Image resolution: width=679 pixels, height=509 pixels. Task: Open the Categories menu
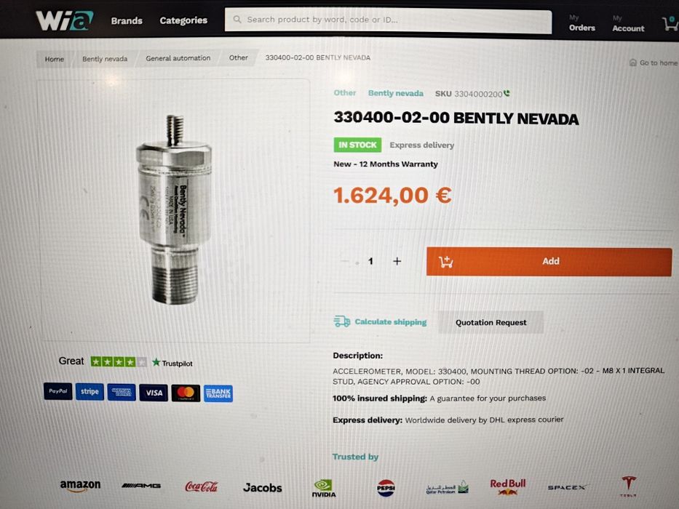(183, 20)
